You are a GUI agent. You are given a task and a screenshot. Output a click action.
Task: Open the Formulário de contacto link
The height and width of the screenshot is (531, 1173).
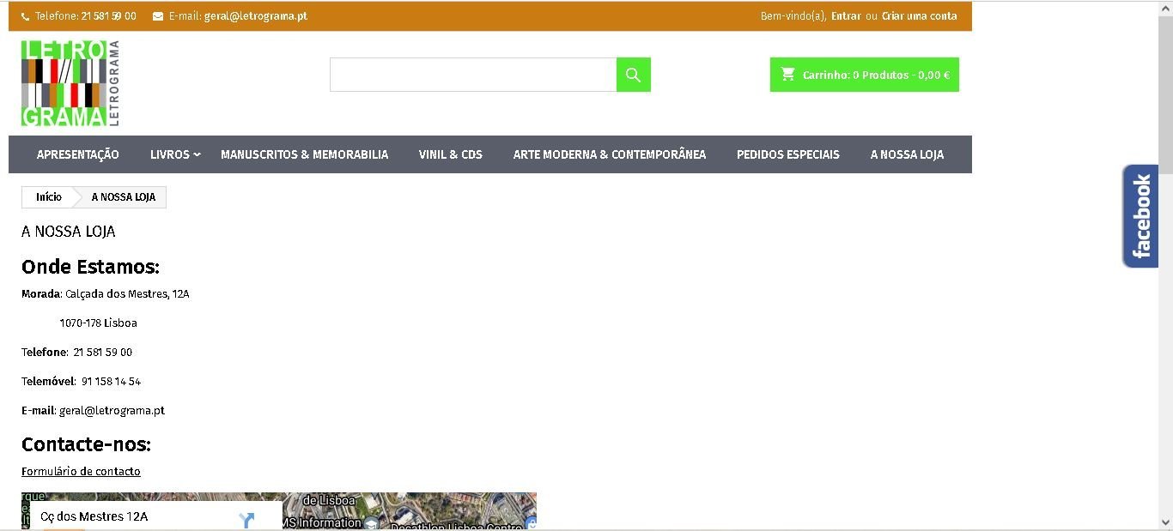[81, 472]
